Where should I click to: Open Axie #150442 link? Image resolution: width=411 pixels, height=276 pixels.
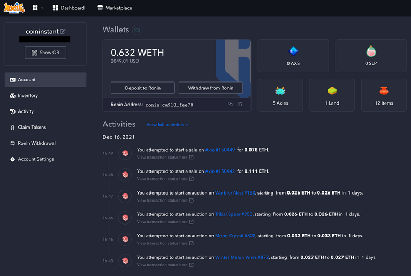[220, 171]
